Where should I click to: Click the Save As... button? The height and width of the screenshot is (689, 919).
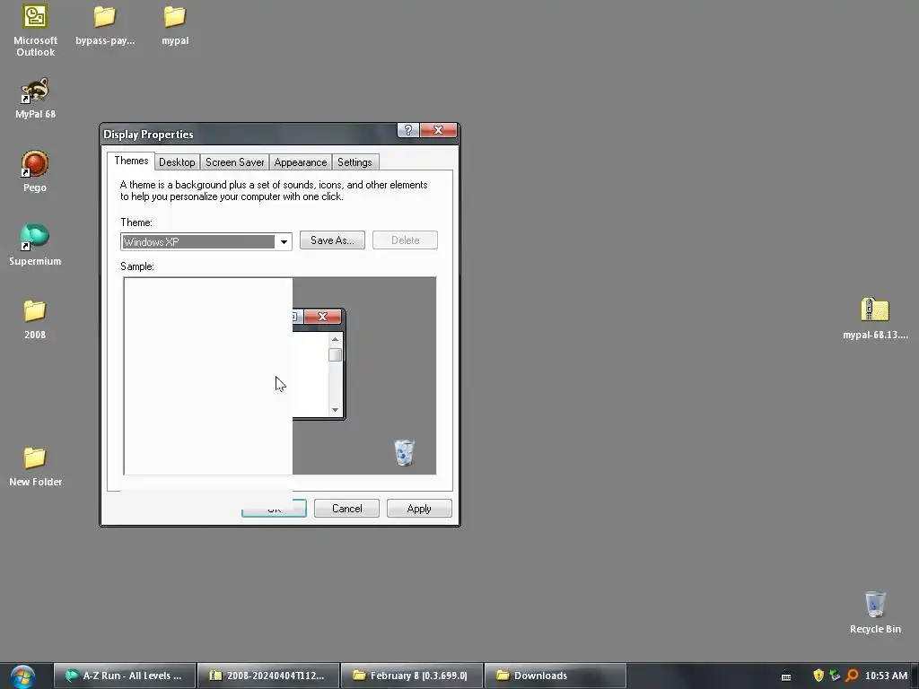332,240
